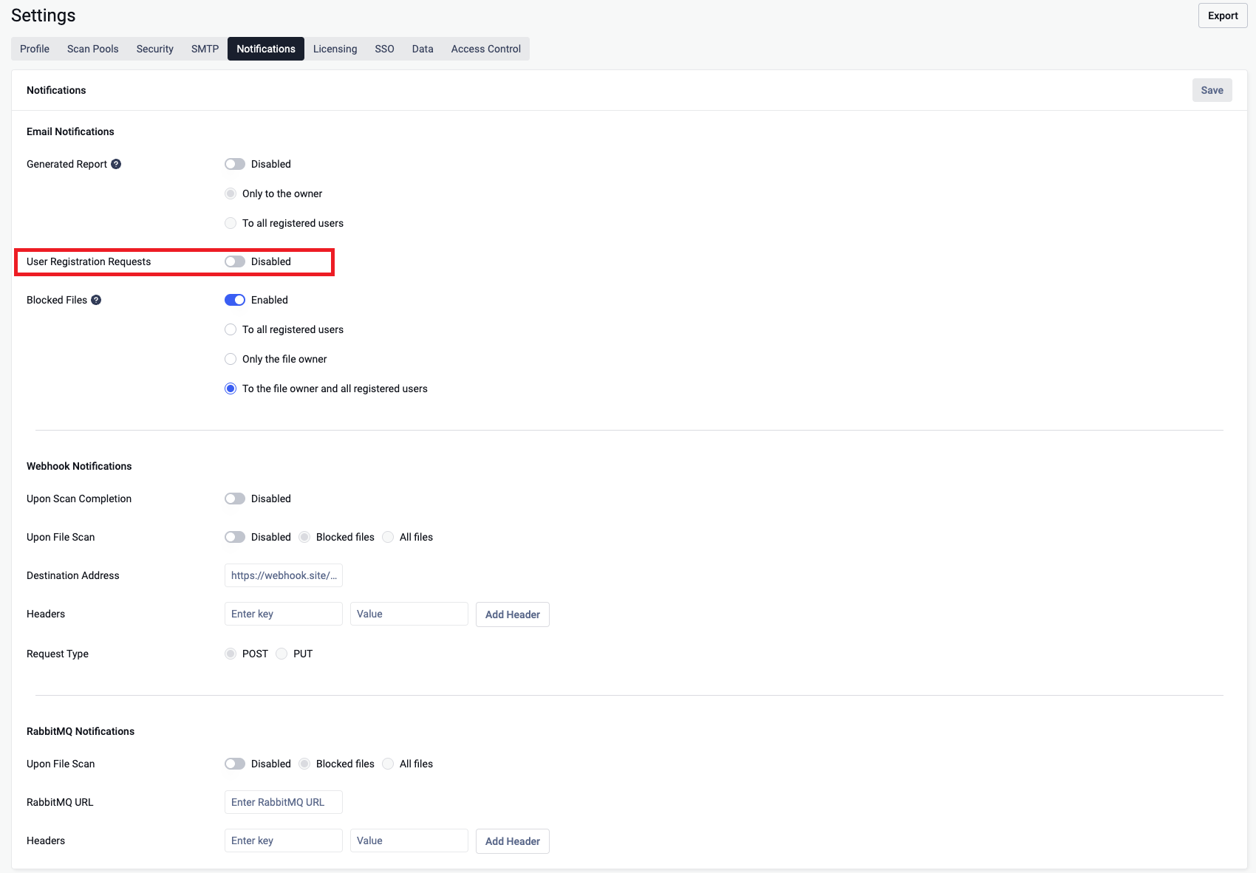The image size is (1256, 873).
Task: Save the notification settings
Action: click(x=1212, y=90)
